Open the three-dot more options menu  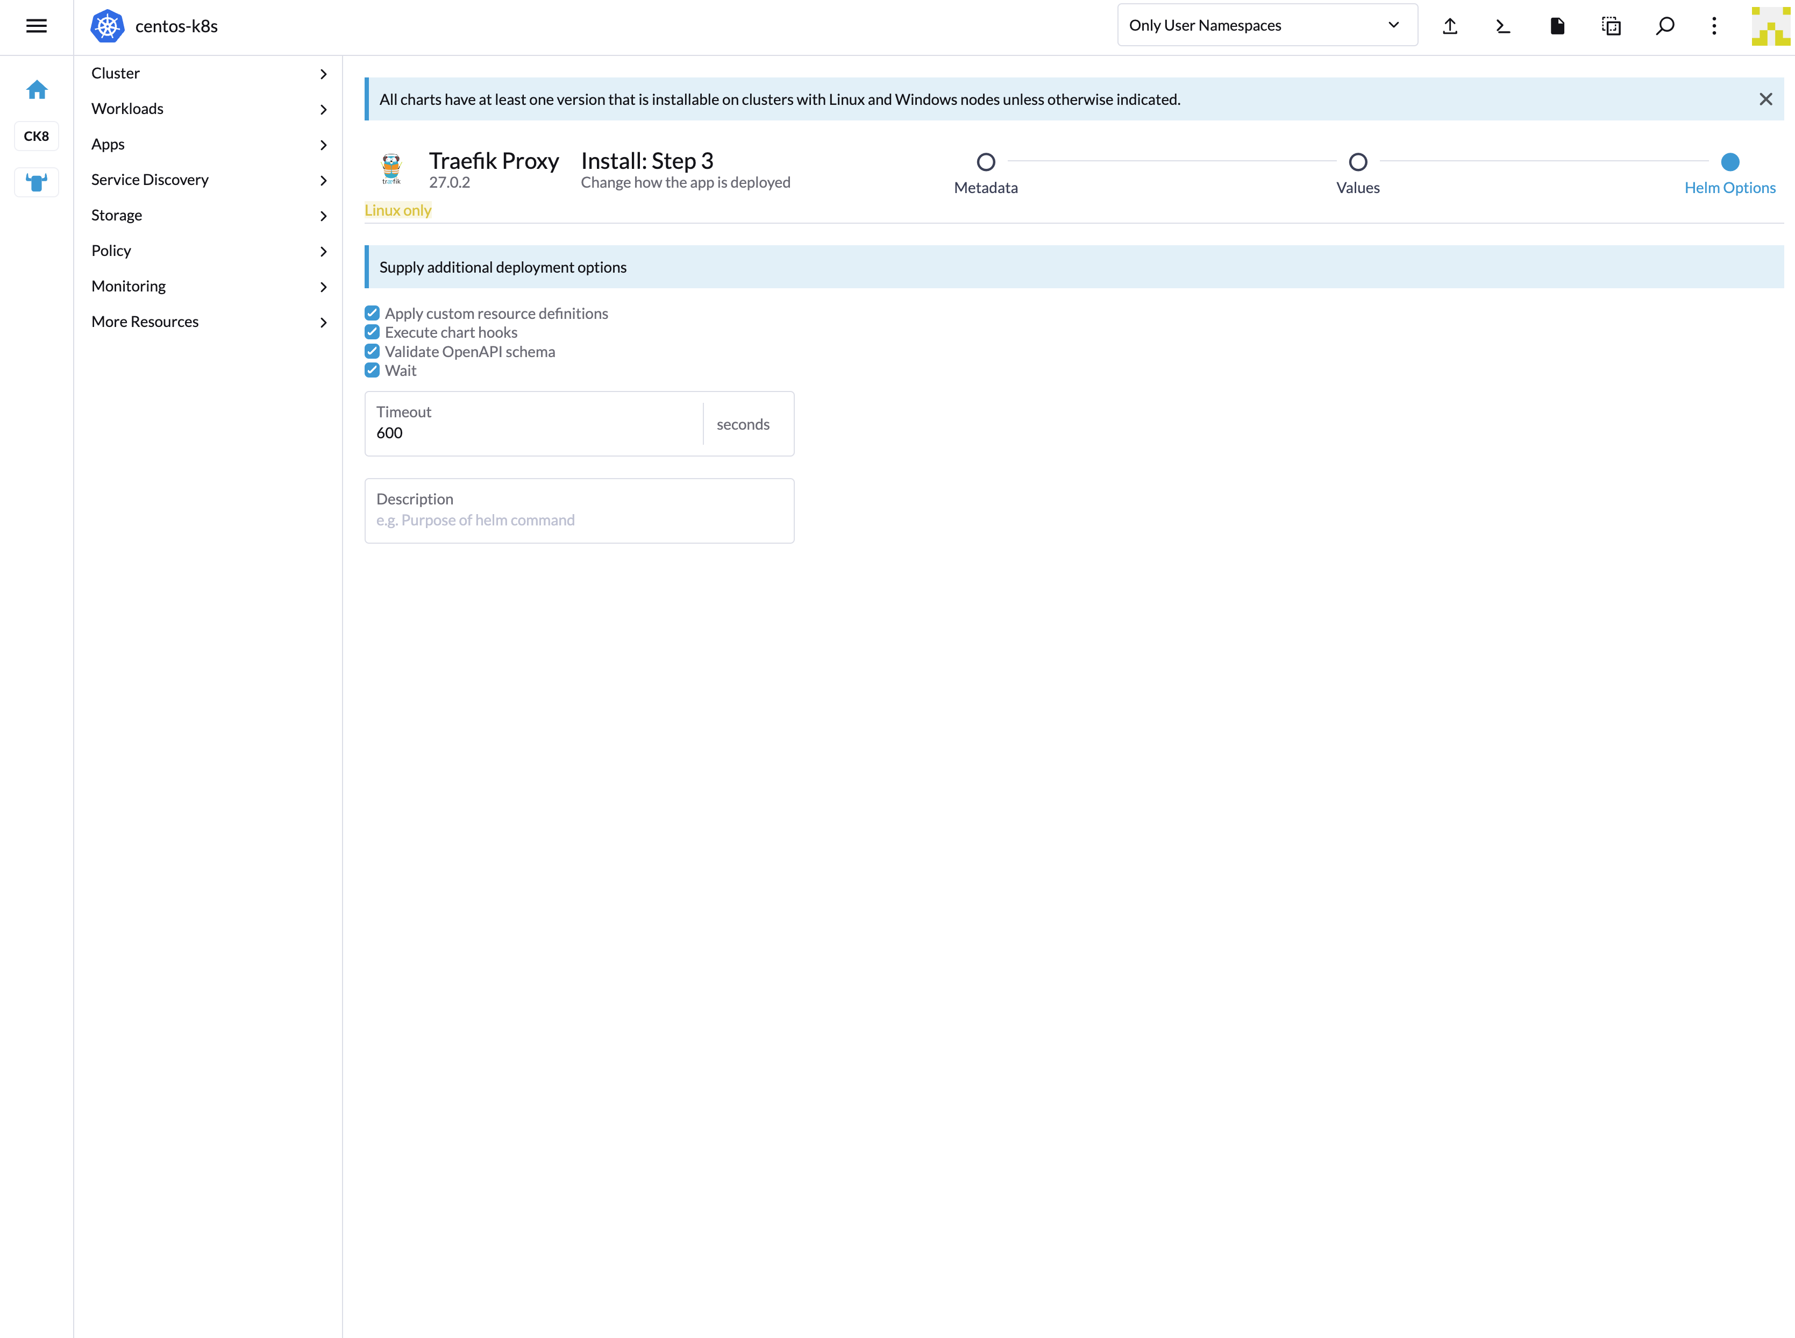[1714, 26]
